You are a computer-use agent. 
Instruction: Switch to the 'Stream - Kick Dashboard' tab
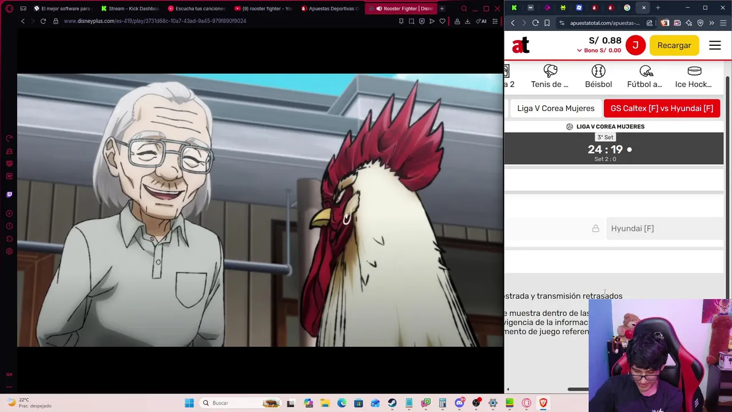pyautogui.click(x=129, y=9)
